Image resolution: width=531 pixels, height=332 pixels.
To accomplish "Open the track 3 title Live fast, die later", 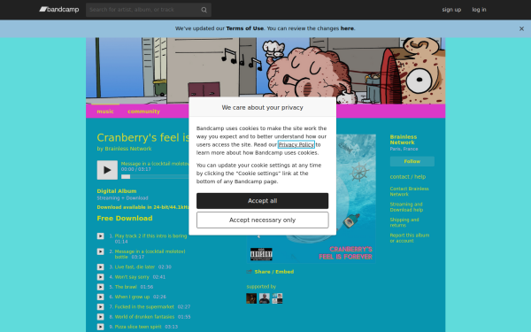I will point(135,267).
